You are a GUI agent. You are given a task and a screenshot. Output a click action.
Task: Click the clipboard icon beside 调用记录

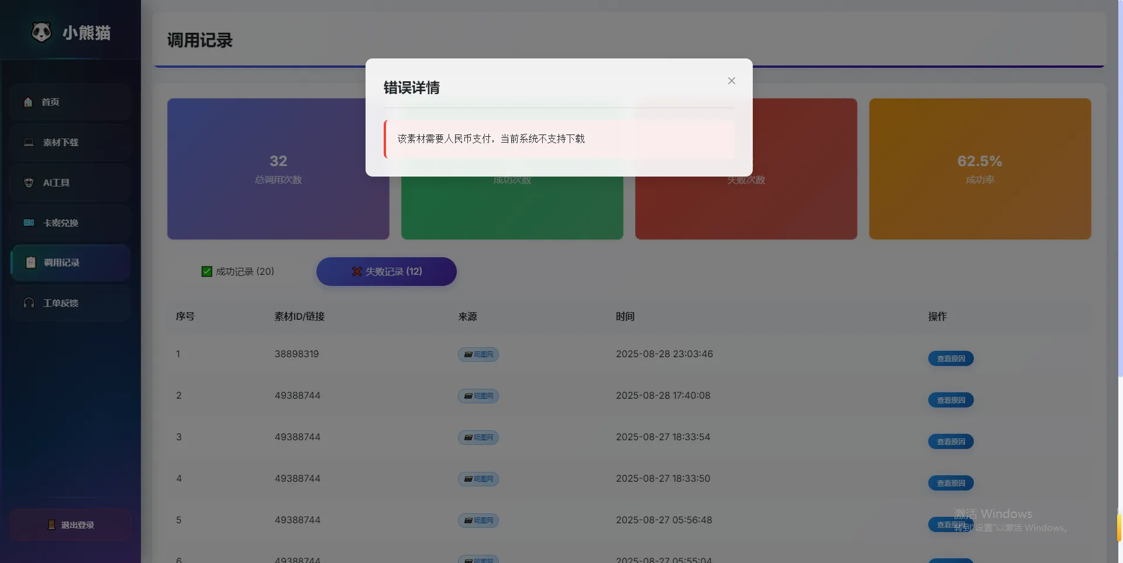click(x=31, y=263)
